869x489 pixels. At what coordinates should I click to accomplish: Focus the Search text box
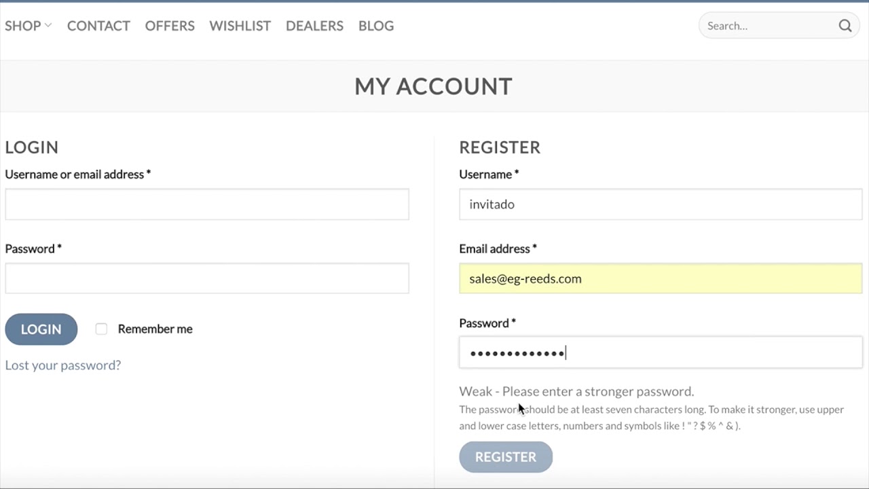(767, 26)
